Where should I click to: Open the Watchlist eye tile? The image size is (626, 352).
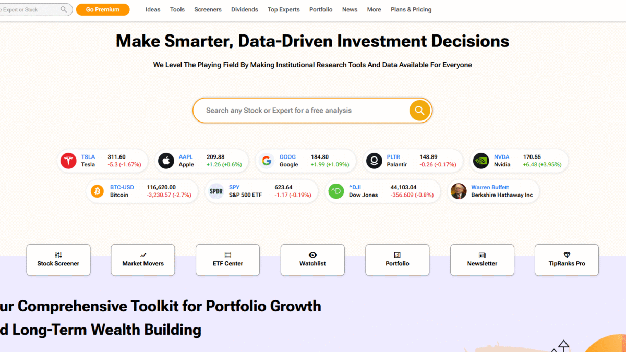(x=312, y=260)
